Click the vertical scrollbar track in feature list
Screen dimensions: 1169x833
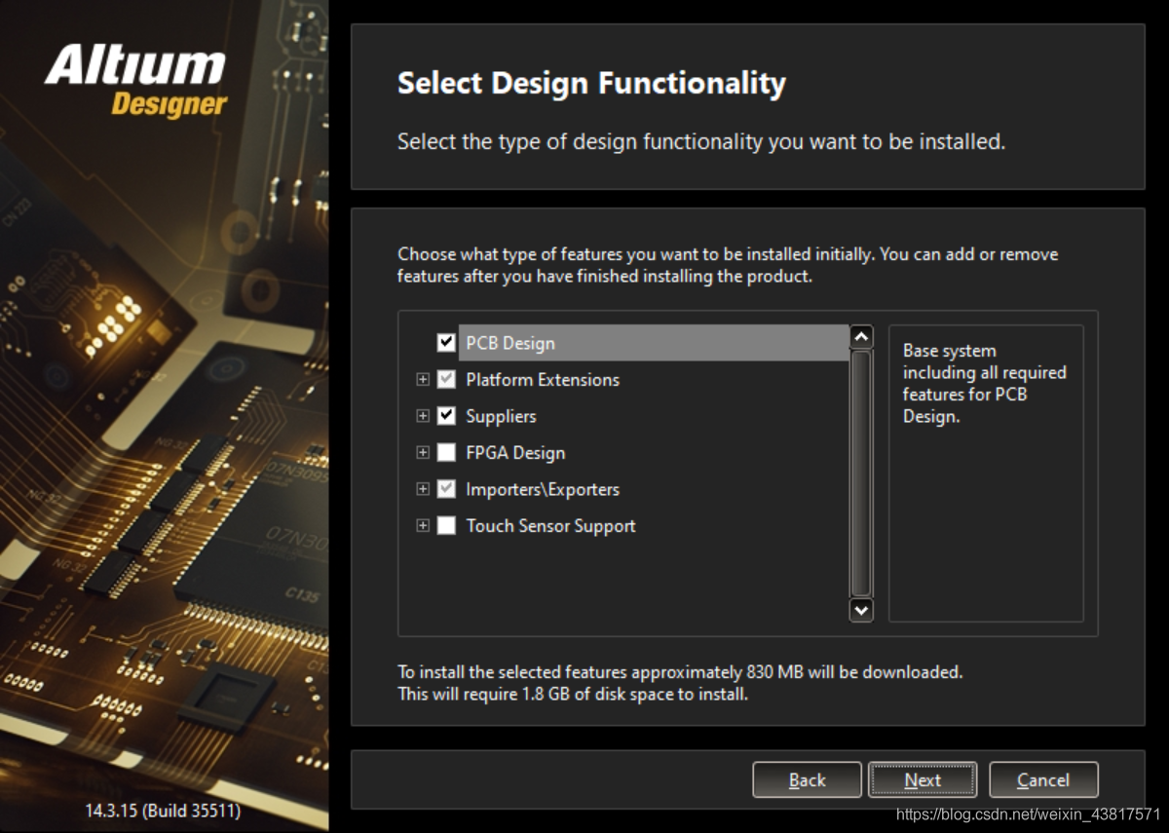click(x=861, y=473)
